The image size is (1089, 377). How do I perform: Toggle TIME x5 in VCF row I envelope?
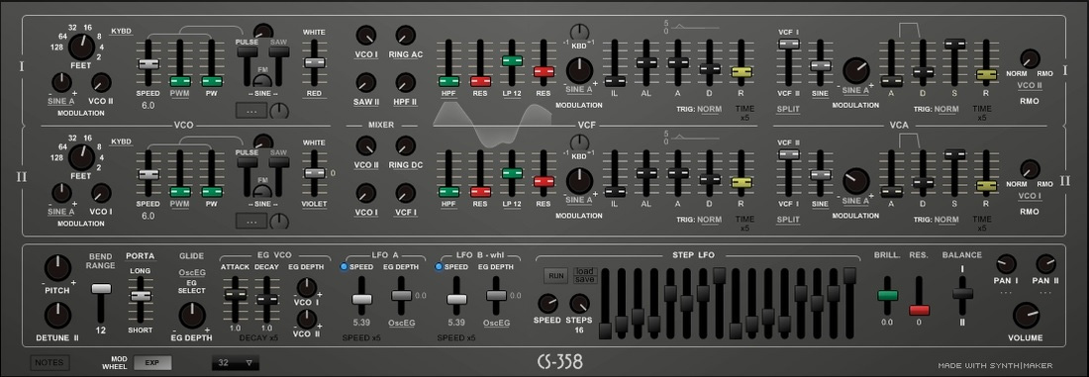pos(744,113)
